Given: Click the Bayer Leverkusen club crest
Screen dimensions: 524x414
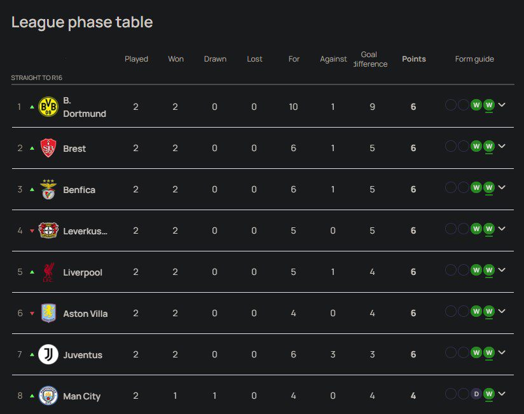Looking at the screenshot, I should pos(48,230).
